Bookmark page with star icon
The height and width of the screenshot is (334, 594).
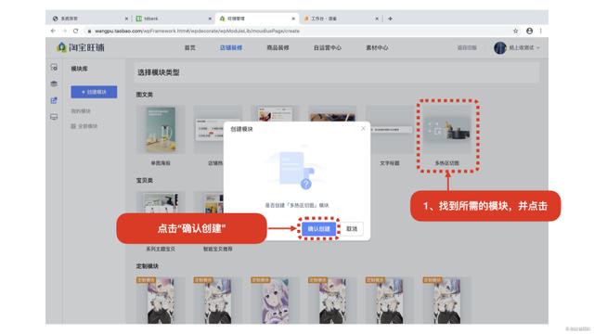516,31
